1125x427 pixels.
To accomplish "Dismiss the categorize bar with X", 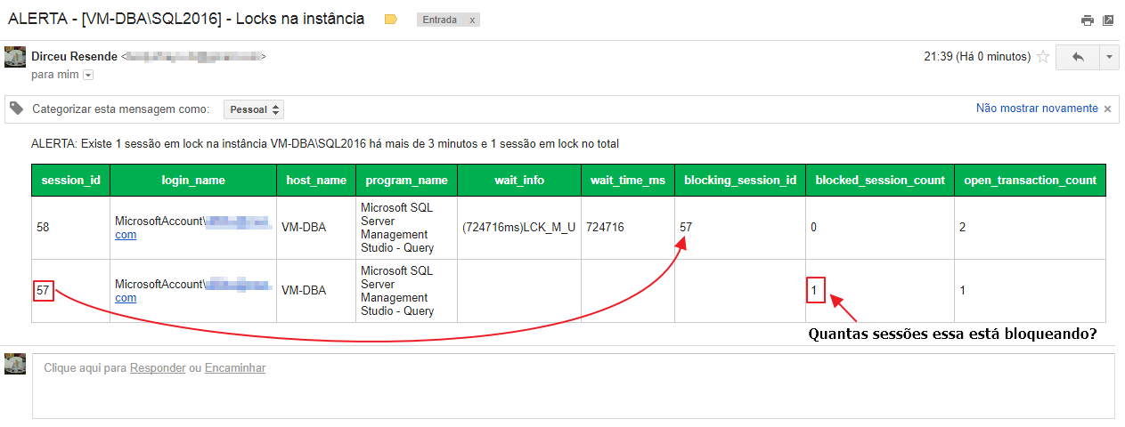I will pyautogui.click(x=1107, y=109).
